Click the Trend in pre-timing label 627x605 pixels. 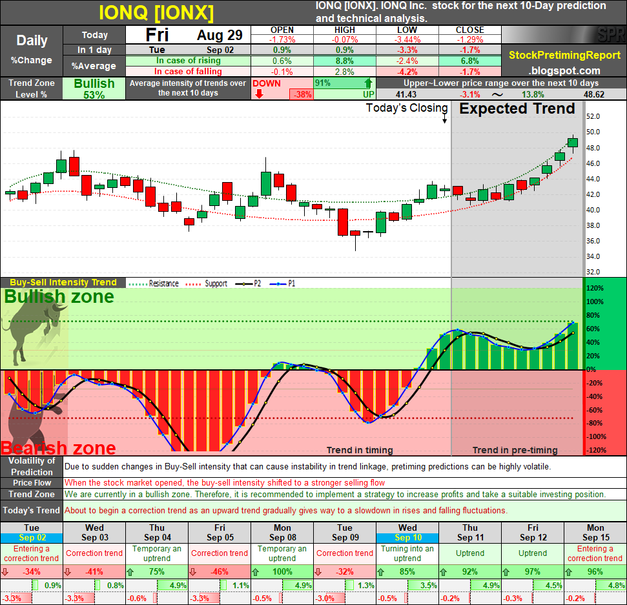(x=515, y=450)
